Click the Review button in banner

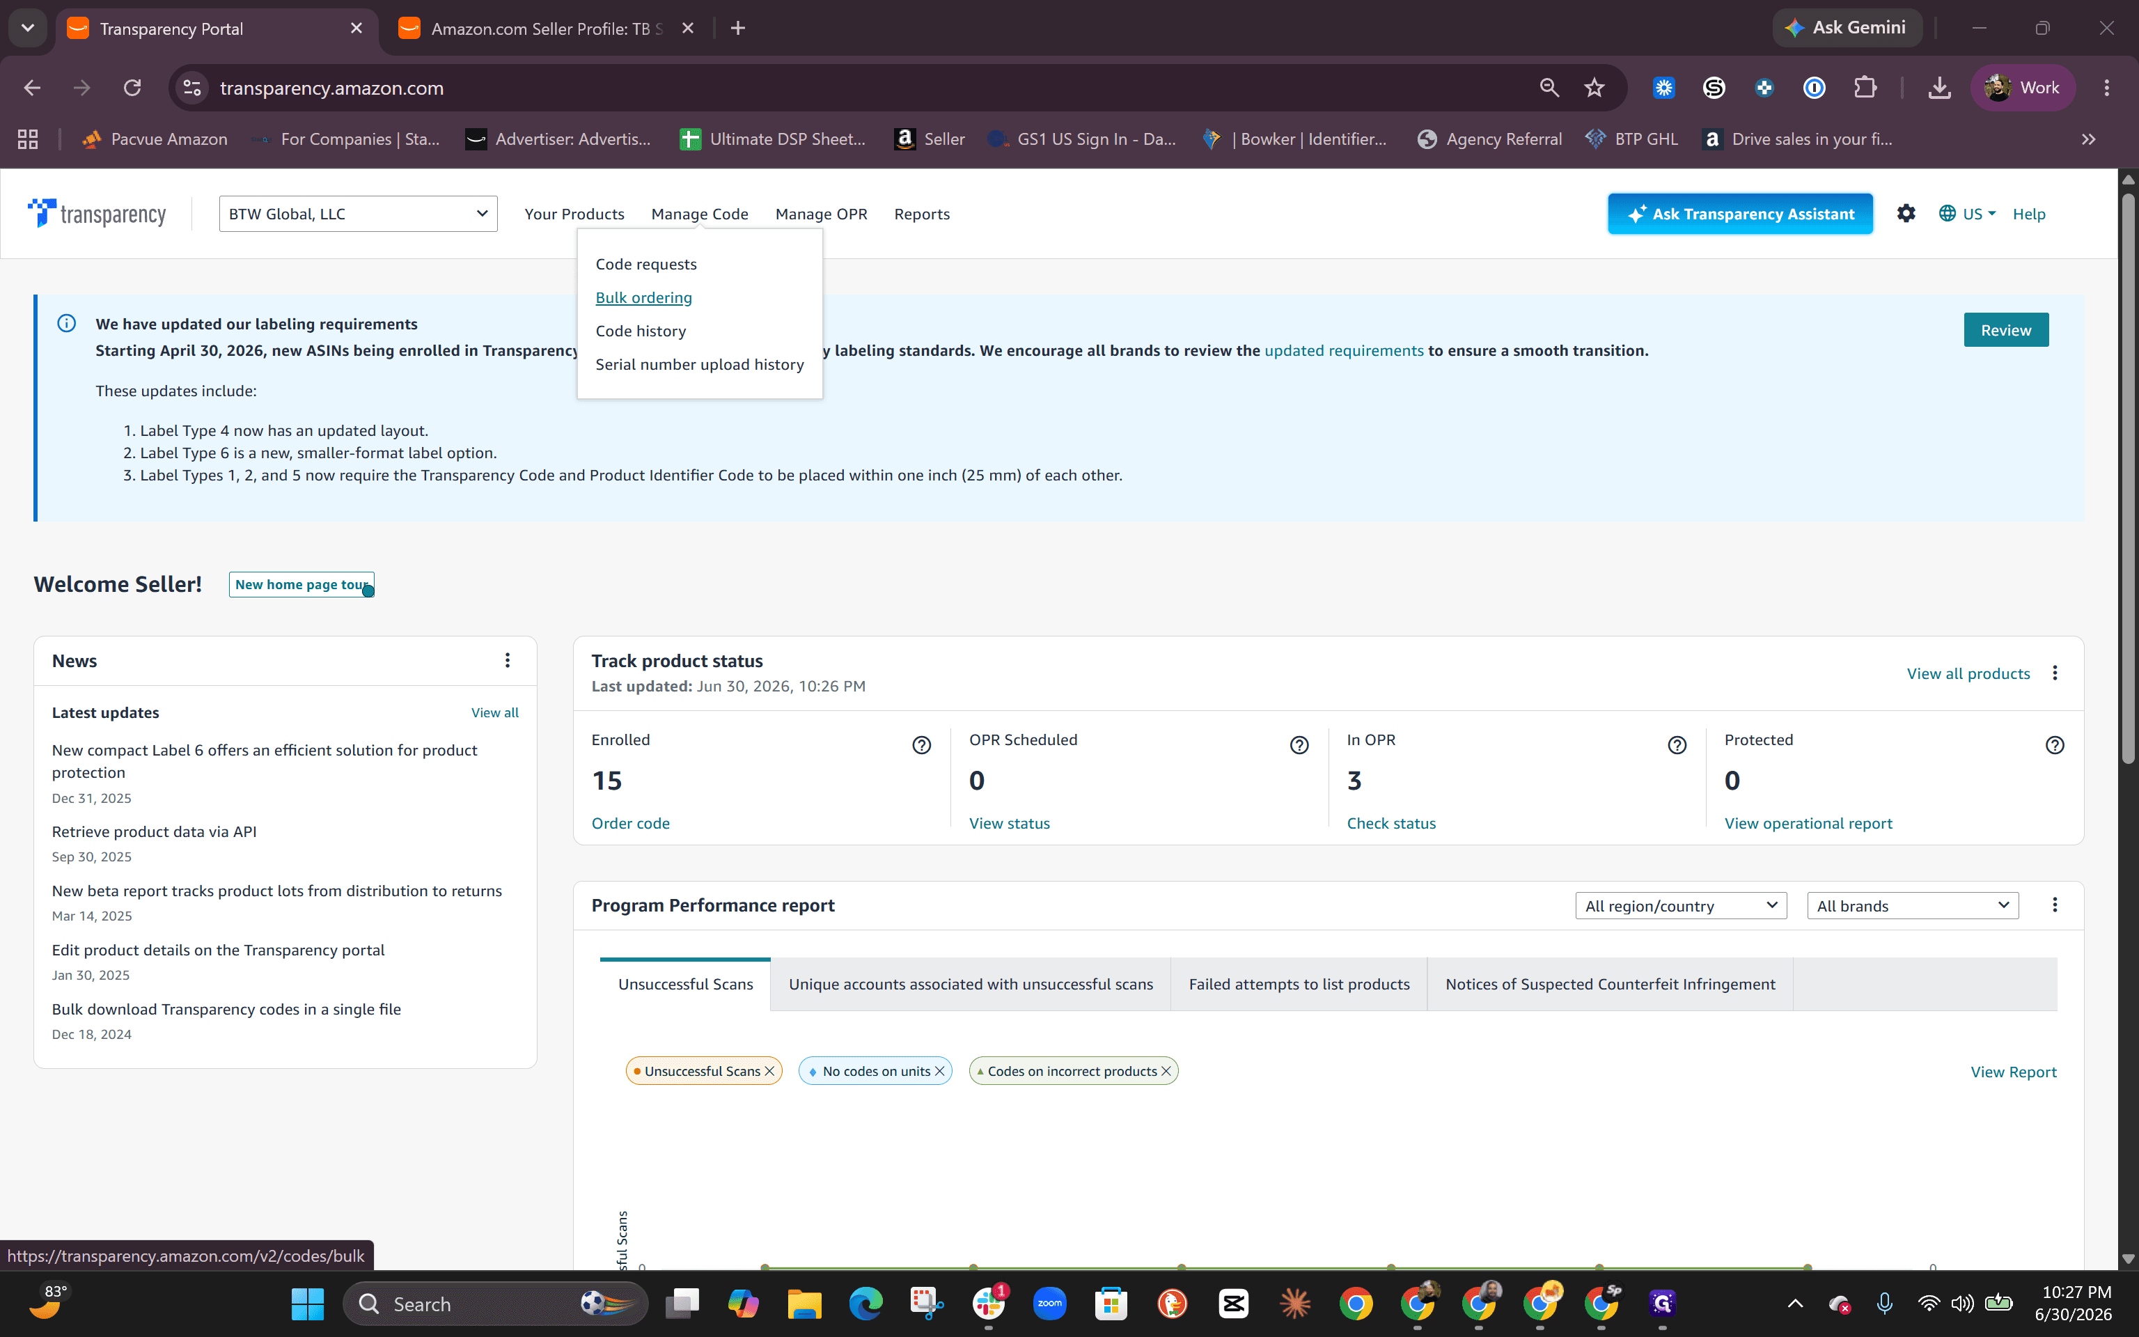(x=2005, y=330)
